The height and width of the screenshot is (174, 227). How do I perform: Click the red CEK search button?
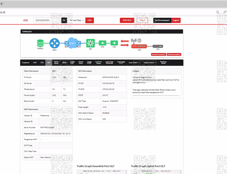89,20
